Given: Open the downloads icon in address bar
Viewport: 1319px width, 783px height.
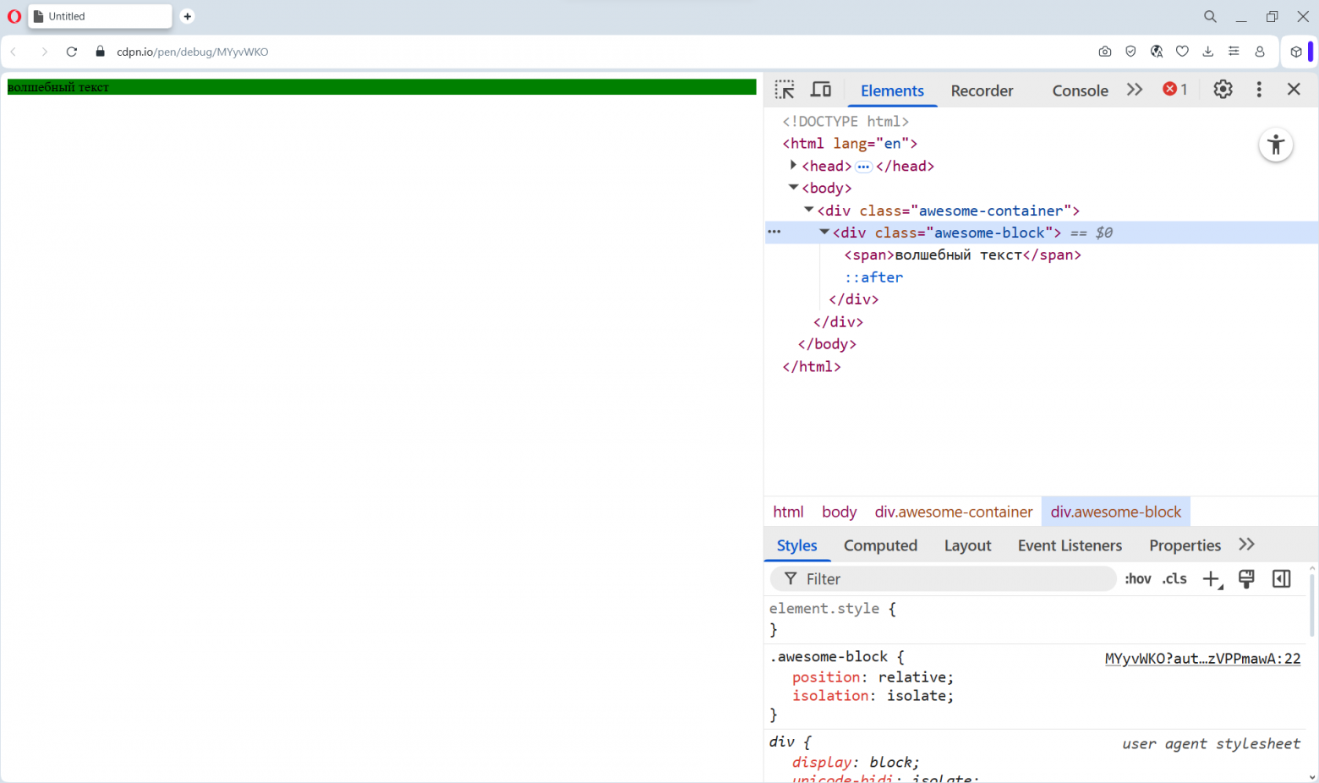Looking at the screenshot, I should point(1208,52).
